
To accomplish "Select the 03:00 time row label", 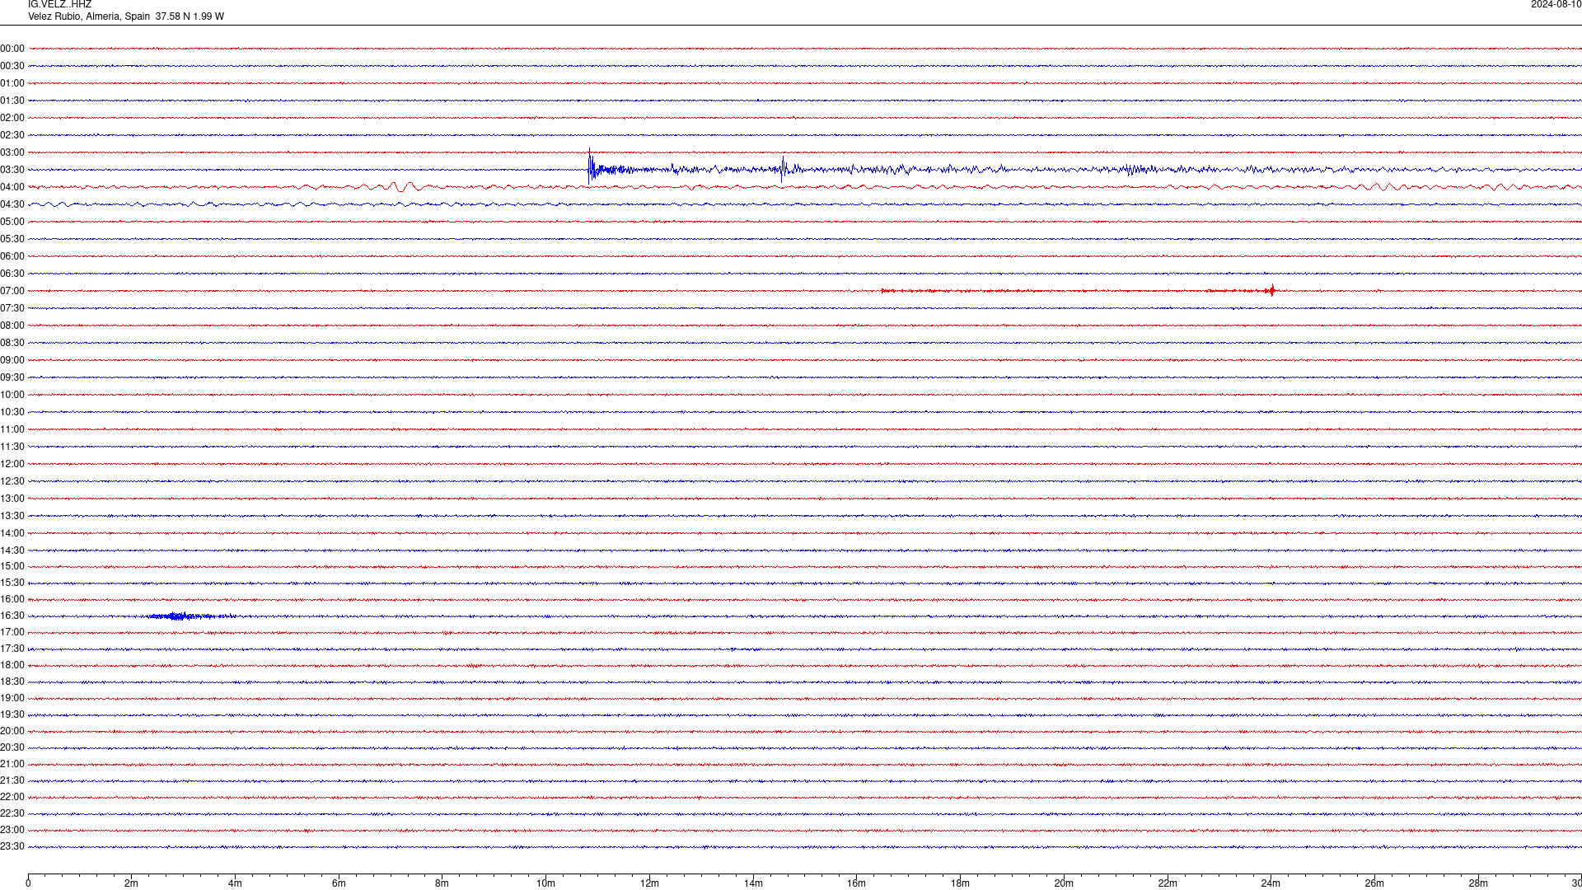I will click(x=12, y=152).
